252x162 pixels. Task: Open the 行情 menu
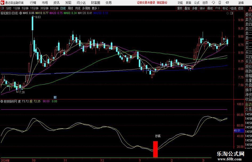pyautogui.click(x=33, y=3)
